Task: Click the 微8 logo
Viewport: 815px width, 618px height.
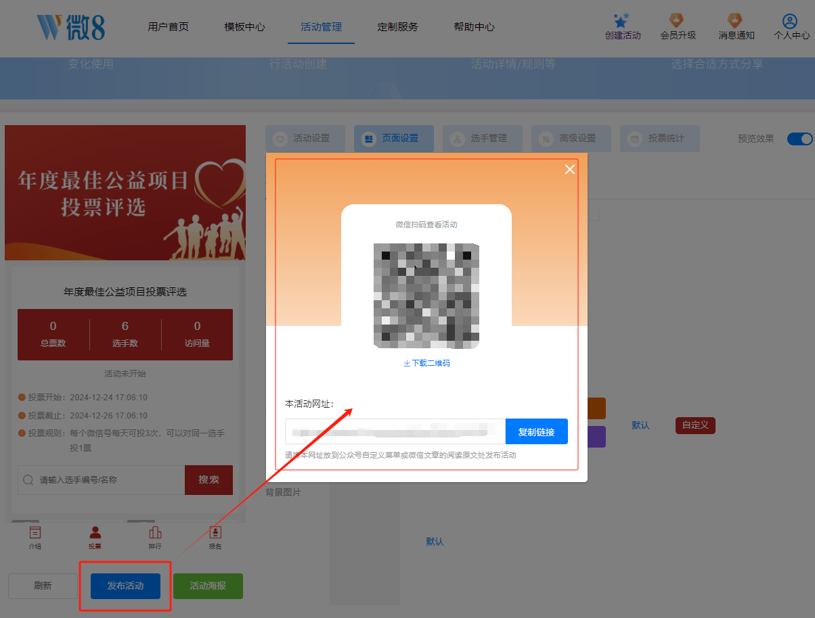Action: 71,27
